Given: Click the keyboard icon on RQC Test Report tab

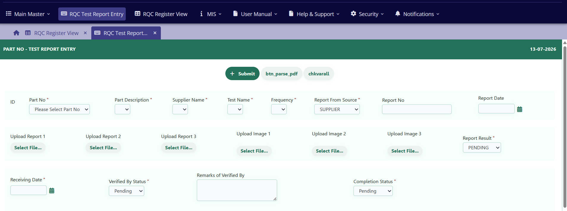Looking at the screenshot, I should pos(97,33).
